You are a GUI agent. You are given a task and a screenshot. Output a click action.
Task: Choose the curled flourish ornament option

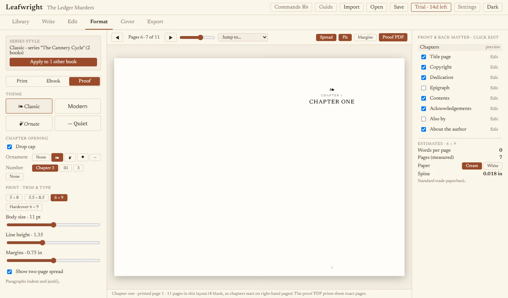tap(70, 157)
